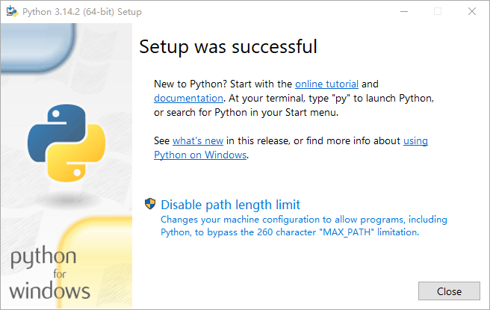Select Disable path length limit

pyautogui.click(x=230, y=205)
